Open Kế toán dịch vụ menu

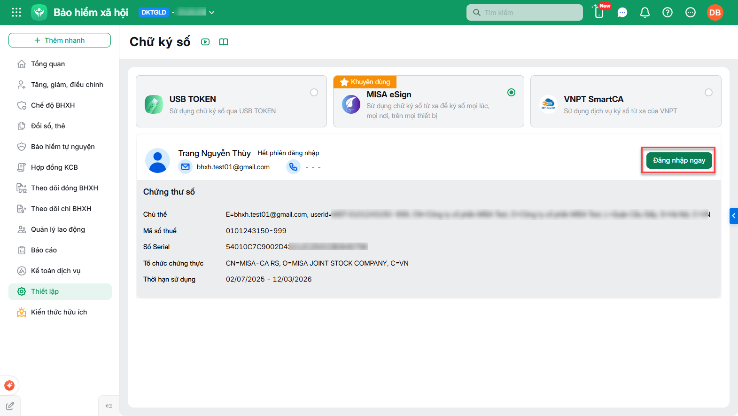60,271
